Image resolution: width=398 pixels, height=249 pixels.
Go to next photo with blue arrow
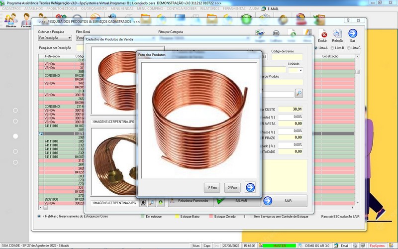pos(250,188)
